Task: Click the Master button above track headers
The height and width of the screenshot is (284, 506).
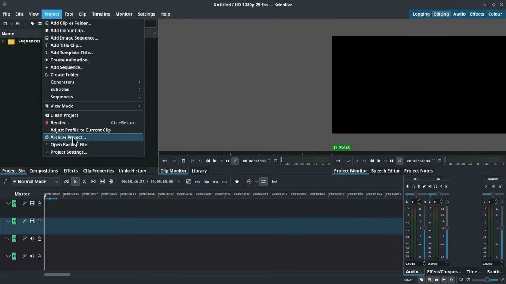Action: click(x=22, y=194)
